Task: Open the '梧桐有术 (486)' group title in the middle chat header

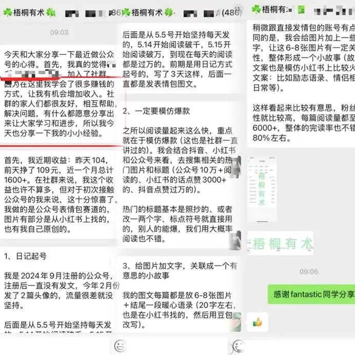Action: (182, 12)
